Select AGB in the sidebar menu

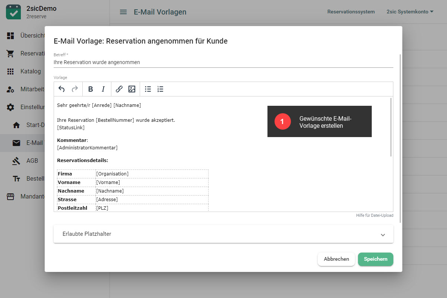pos(32,161)
